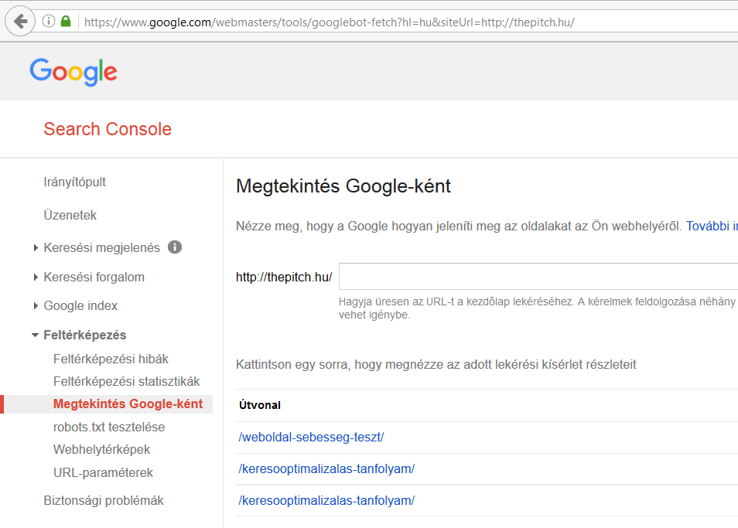The width and height of the screenshot is (738, 528).
Task: Click the Megtekintés Google-ként page heading
Action: point(343,186)
